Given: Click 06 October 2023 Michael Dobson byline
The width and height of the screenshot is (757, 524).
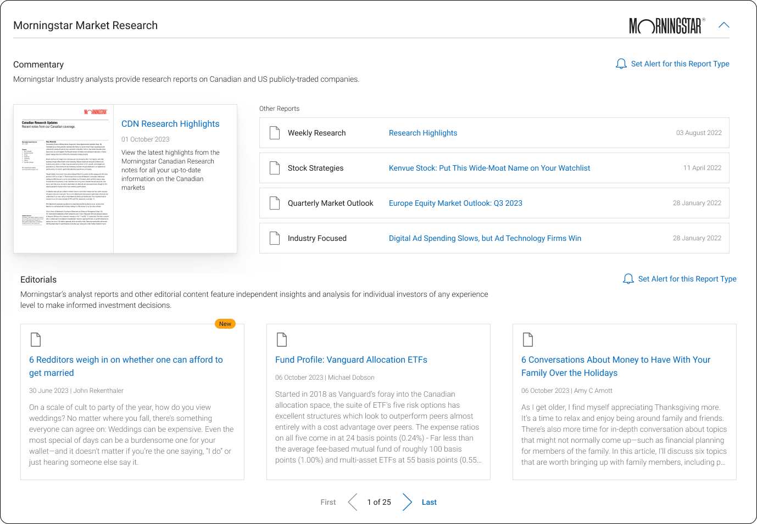Looking at the screenshot, I should point(325,377).
